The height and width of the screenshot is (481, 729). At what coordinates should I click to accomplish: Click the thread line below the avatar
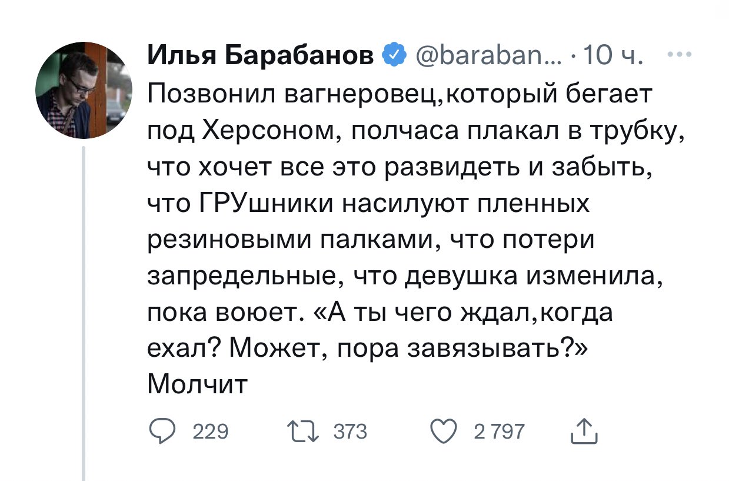pos(84,313)
